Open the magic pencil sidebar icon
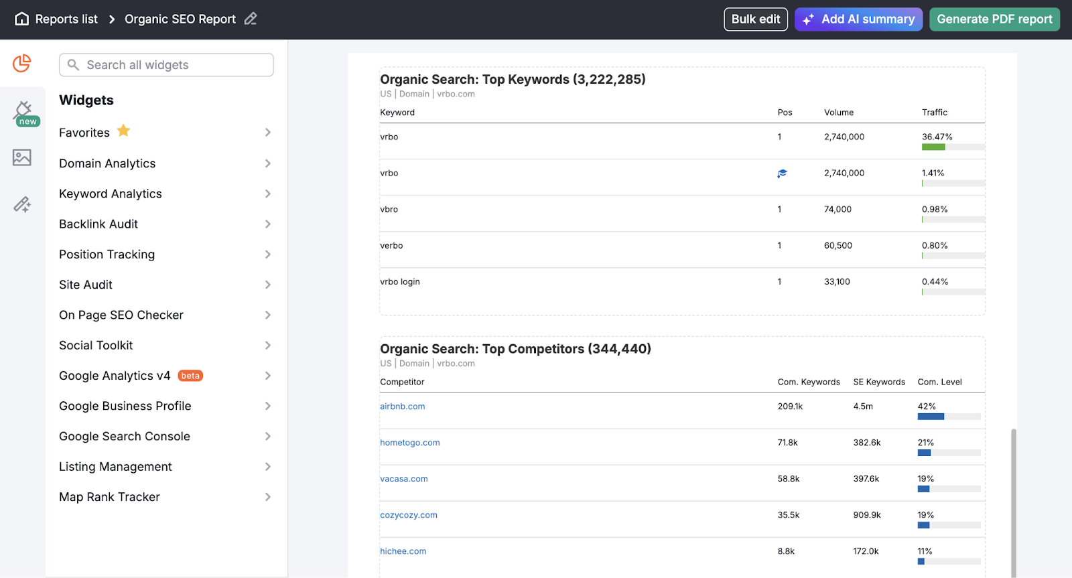The height and width of the screenshot is (578, 1072). 22,204
